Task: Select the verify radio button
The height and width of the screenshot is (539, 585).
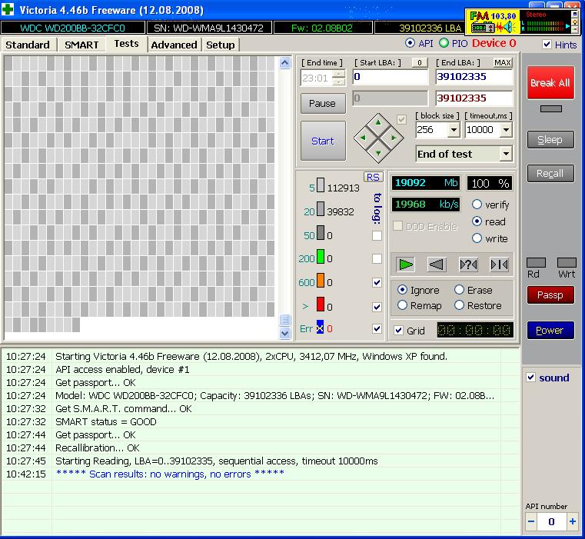Action: point(477,205)
